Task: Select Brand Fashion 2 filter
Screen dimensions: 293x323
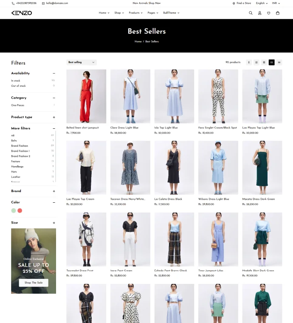Action: [x=20, y=156]
